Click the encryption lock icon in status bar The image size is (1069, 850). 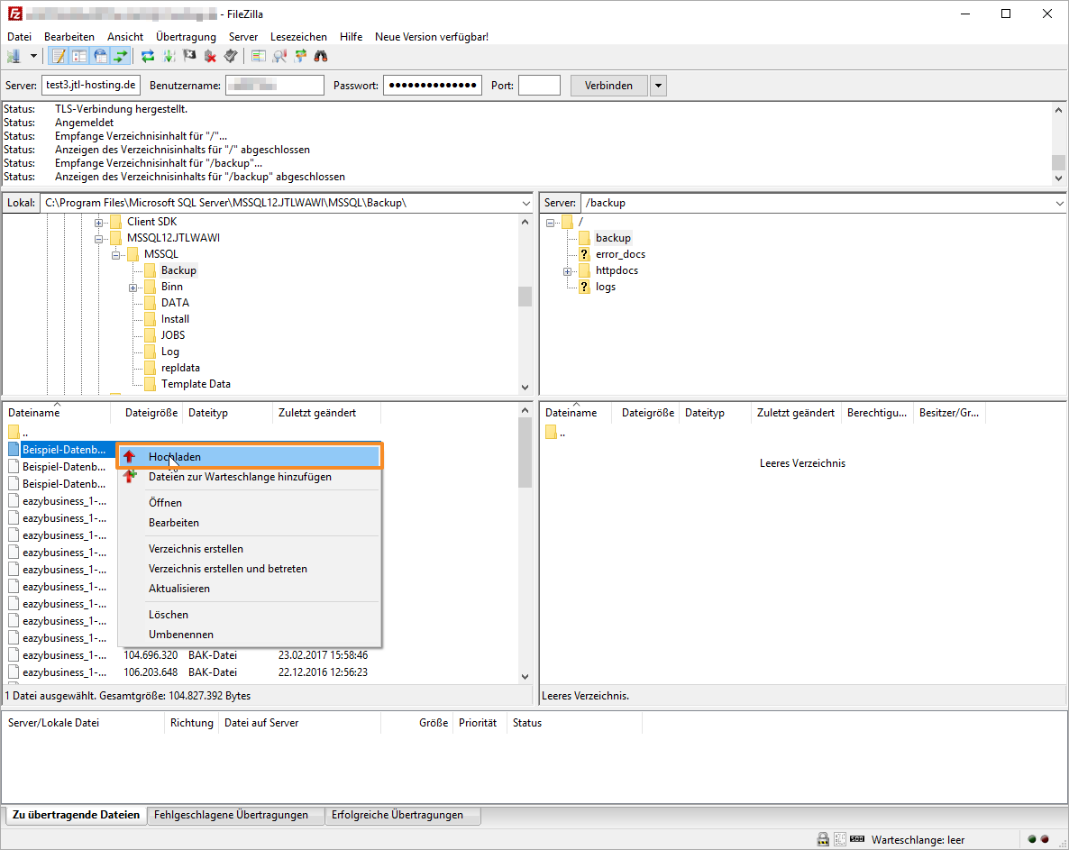pyautogui.click(x=823, y=839)
